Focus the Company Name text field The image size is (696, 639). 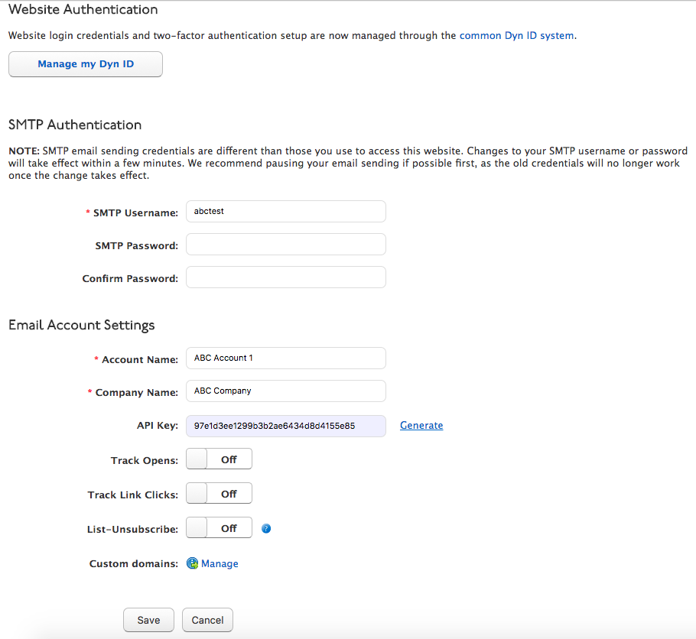tap(285, 391)
